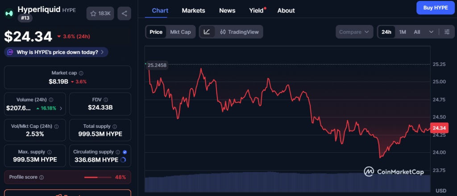Image resolution: width=457 pixels, height=196 pixels.
Task: Click the Buy HYPE button
Action: pyautogui.click(x=435, y=8)
